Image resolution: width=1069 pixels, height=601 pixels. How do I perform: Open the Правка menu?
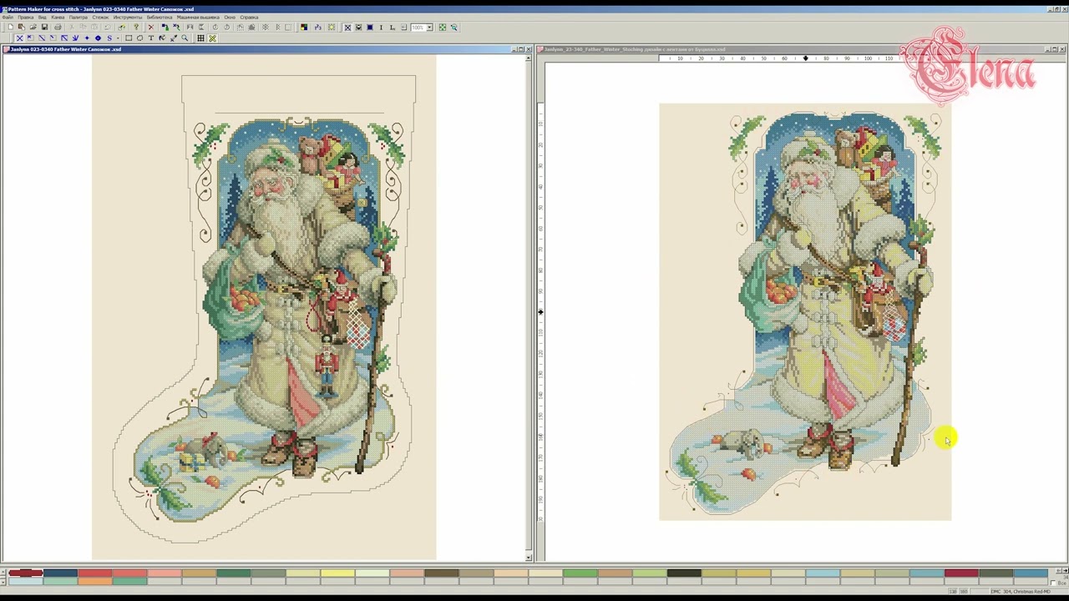tap(26, 18)
